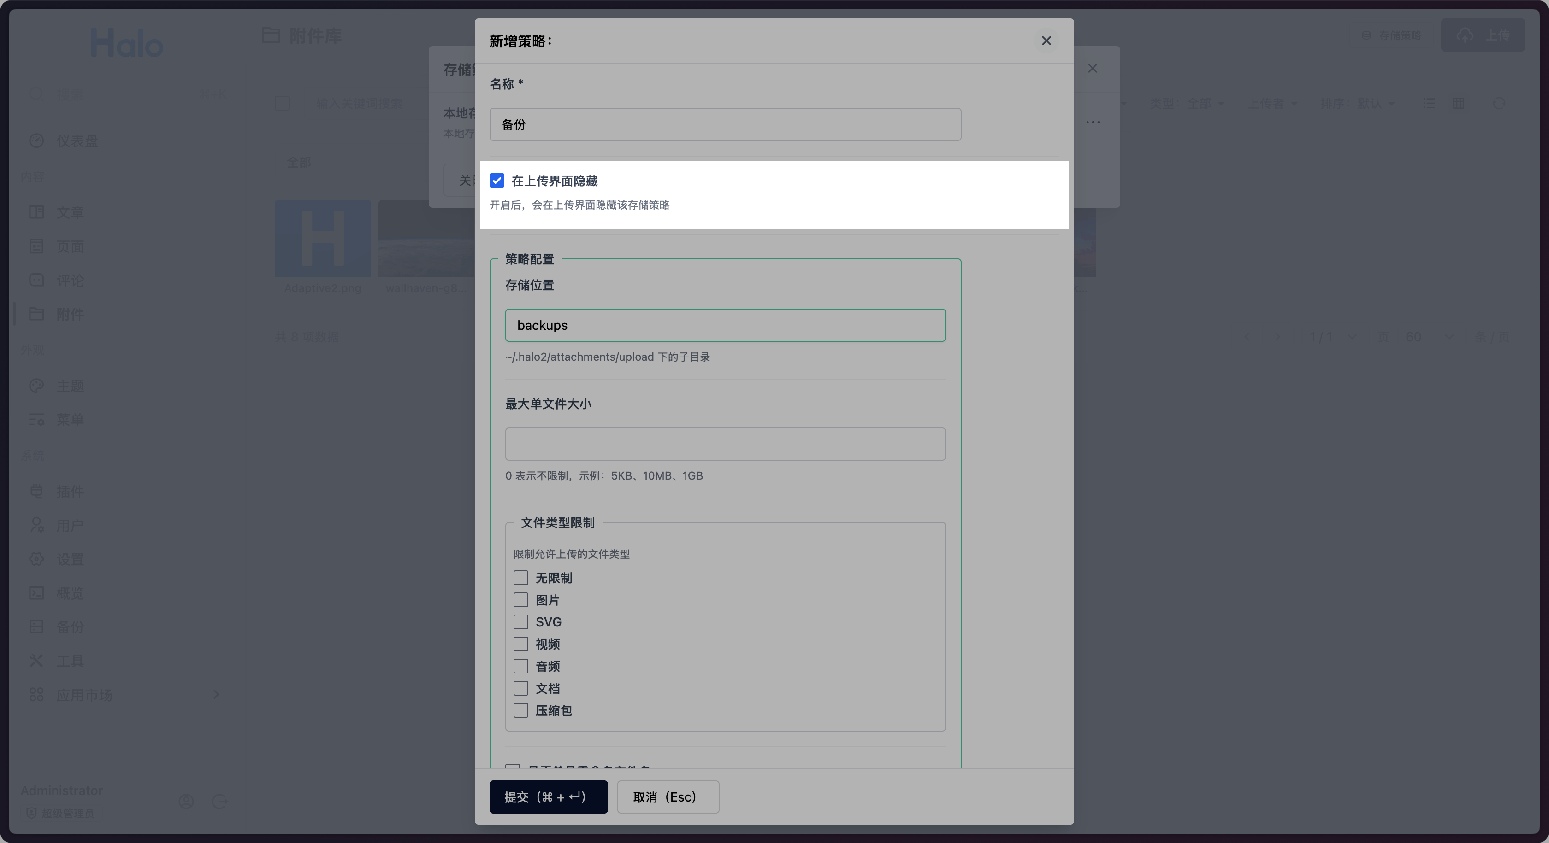The width and height of the screenshot is (1549, 843).
Task: Open the 插件 plugins icon in sidebar
Action: 37,491
